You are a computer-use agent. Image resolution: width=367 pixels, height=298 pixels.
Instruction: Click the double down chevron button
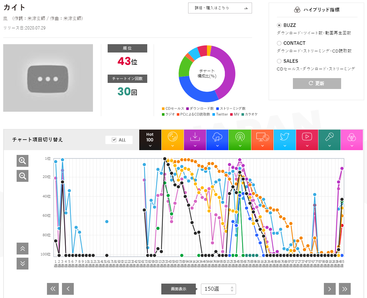[x=22, y=263]
